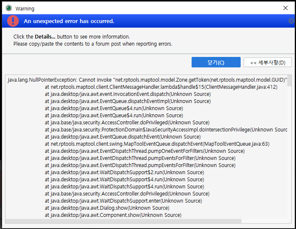The height and width of the screenshot is (229, 296).
Task: Click the MapTool app icon in title bar
Action: pyautogui.click(x=9, y=8)
